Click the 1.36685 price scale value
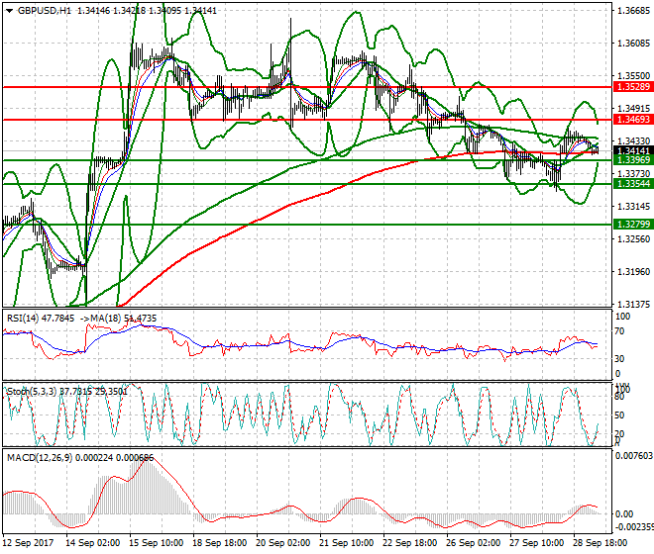 coord(633,11)
